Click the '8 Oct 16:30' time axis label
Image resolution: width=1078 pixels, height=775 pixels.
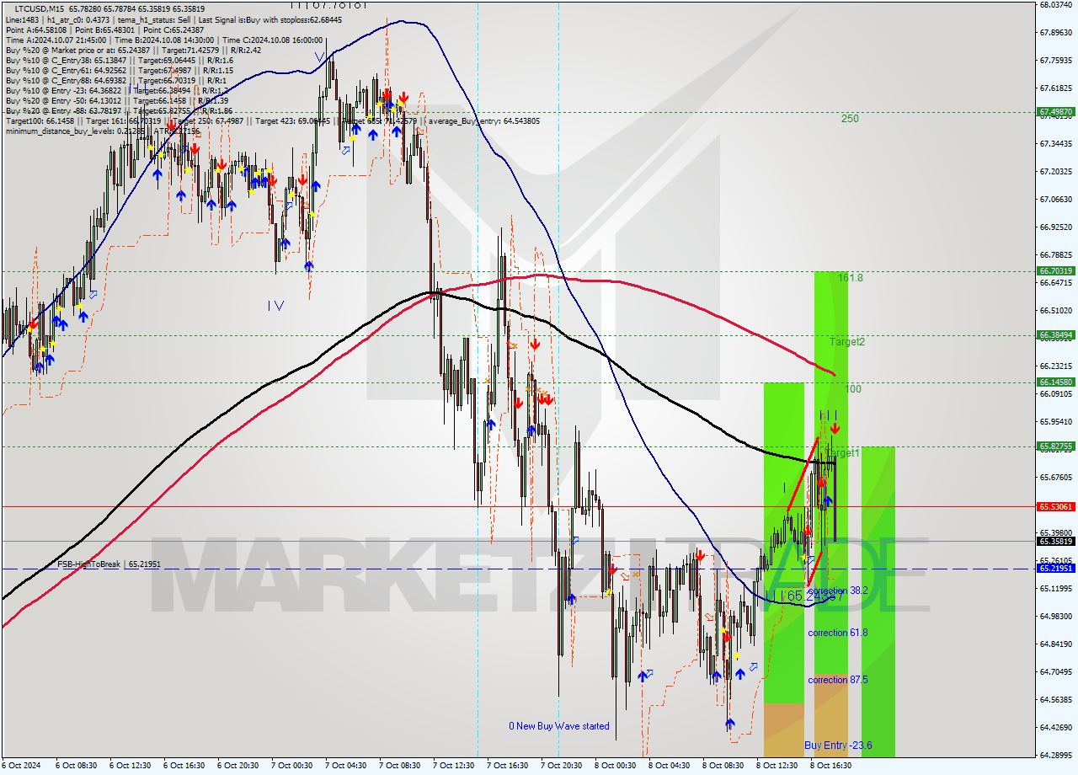[833, 766]
